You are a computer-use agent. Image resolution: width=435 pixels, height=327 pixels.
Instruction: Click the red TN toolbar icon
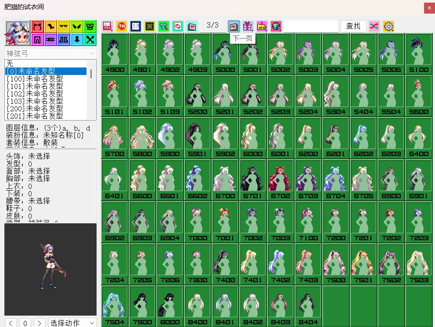122,26
